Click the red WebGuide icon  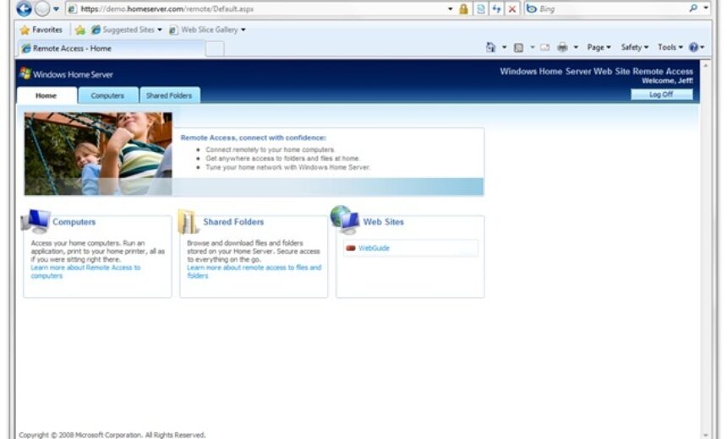point(351,248)
